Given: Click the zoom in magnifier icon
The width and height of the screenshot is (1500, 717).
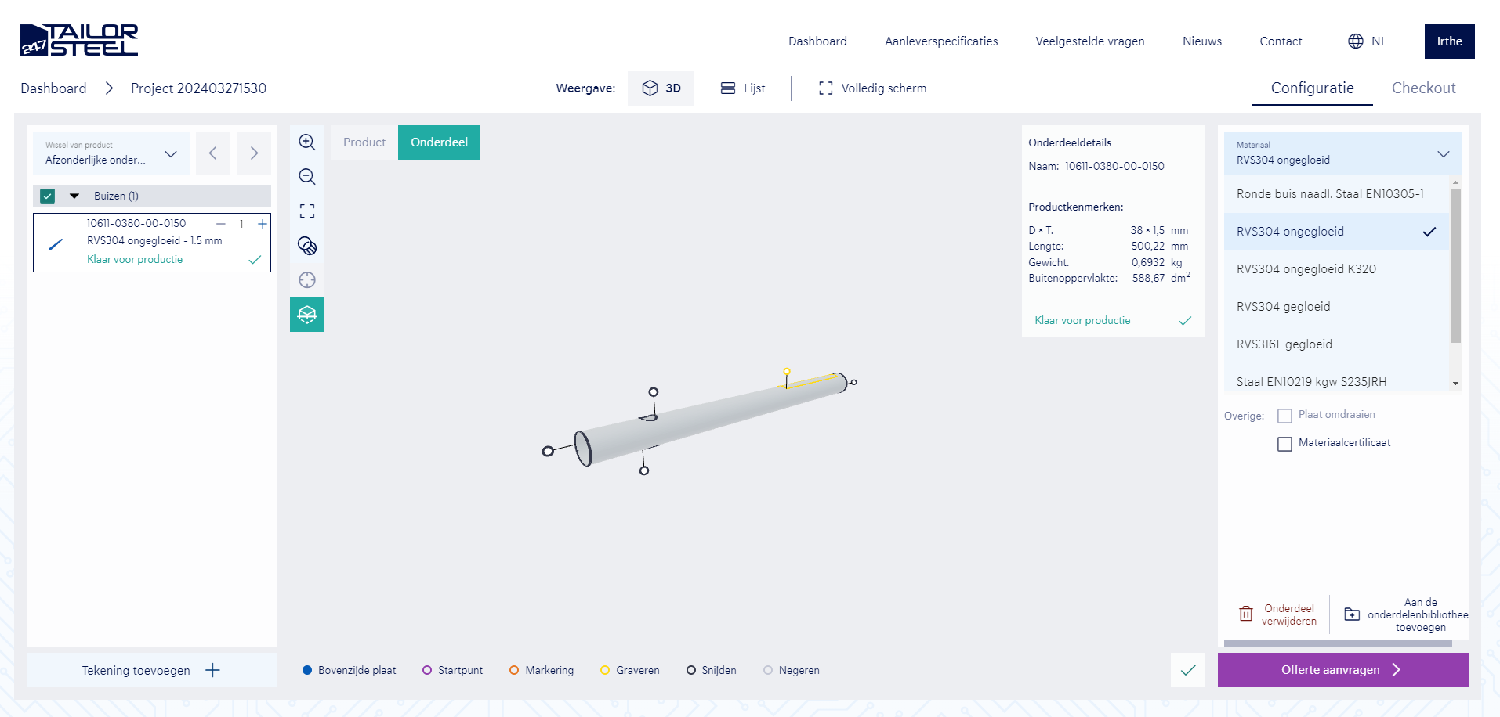Looking at the screenshot, I should click(x=307, y=142).
